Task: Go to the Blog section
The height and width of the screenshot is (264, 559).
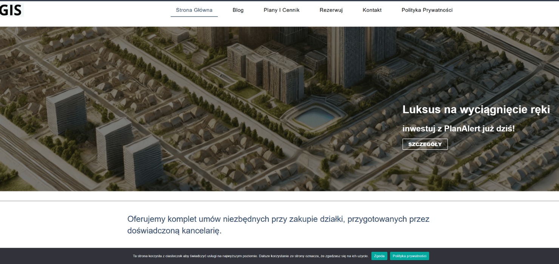Action: click(238, 10)
